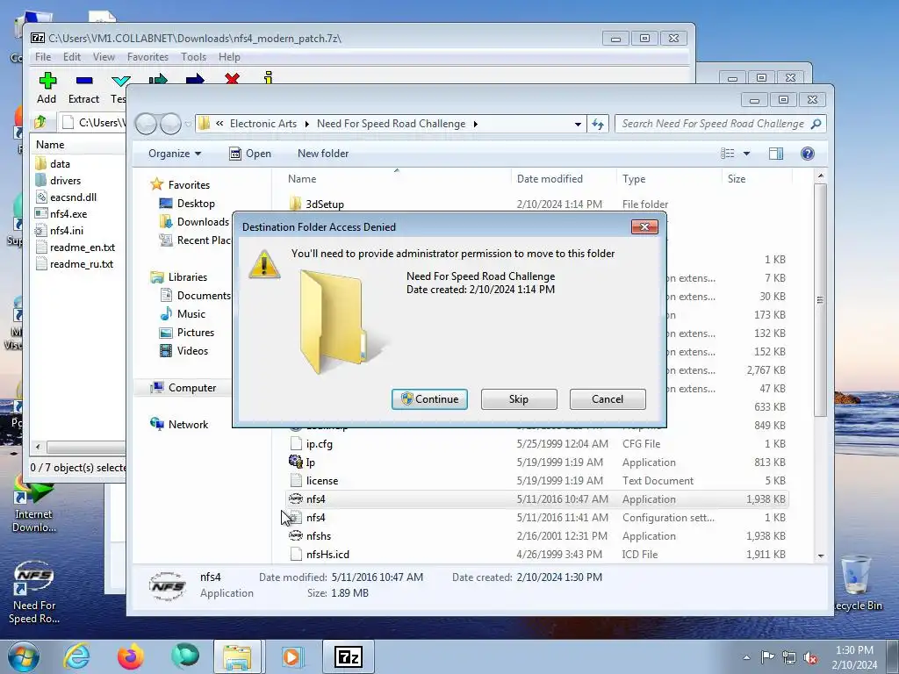This screenshot has width=899, height=674.
Task: Select the data folder in 7-Zip list
Action: 60,164
